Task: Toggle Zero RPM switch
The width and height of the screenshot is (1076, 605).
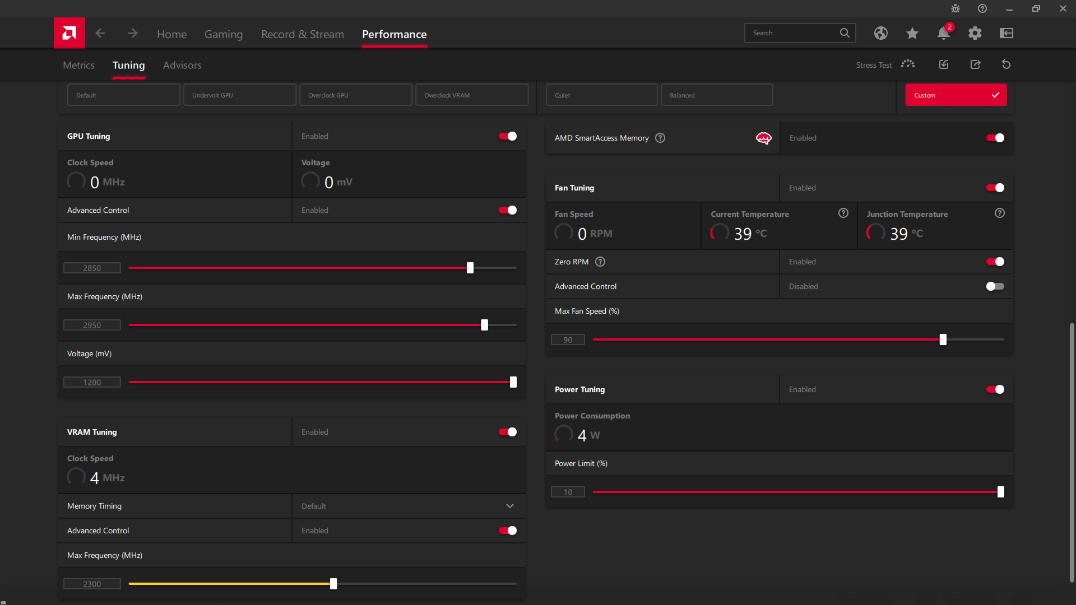Action: [995, 262]
